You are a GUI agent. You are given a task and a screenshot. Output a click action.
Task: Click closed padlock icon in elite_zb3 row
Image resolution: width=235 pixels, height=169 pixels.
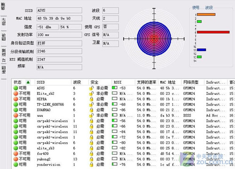coord(91,148)
